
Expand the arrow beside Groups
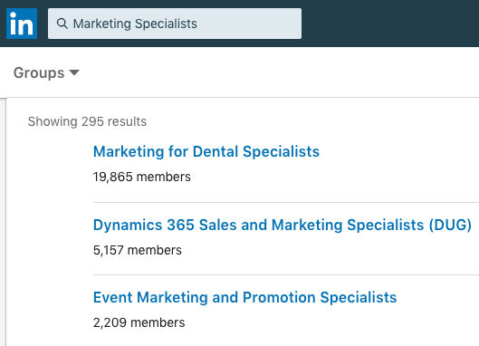pos(74,72)
